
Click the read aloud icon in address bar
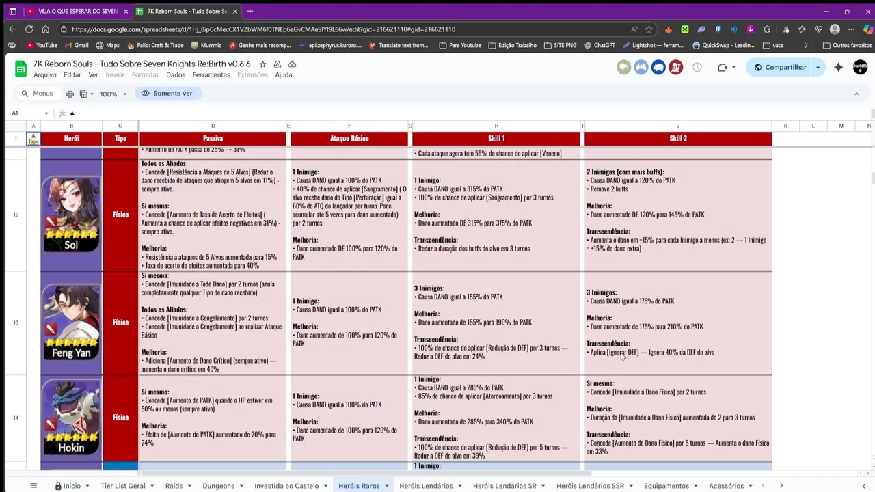[x=635, y=29]
